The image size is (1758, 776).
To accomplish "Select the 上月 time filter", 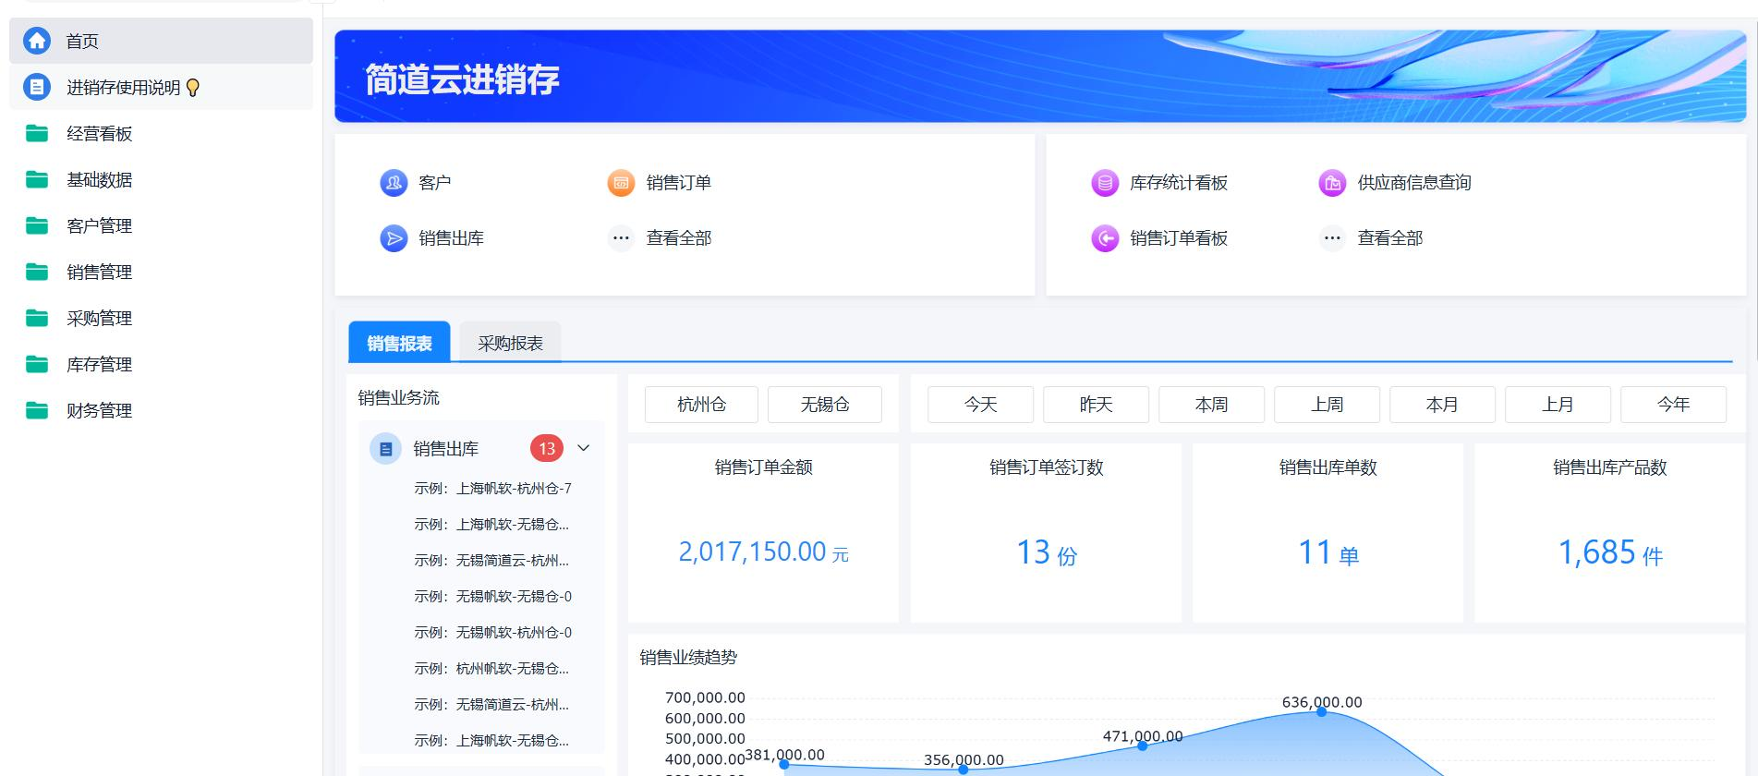I will point(1558,405).
